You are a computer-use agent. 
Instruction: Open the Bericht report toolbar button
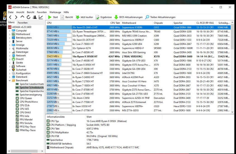[x=67, y=17]
